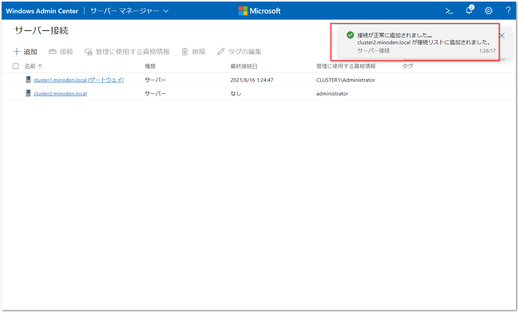Open the help question mark
The image size is (519, 313).
click(x=508, y=11)
